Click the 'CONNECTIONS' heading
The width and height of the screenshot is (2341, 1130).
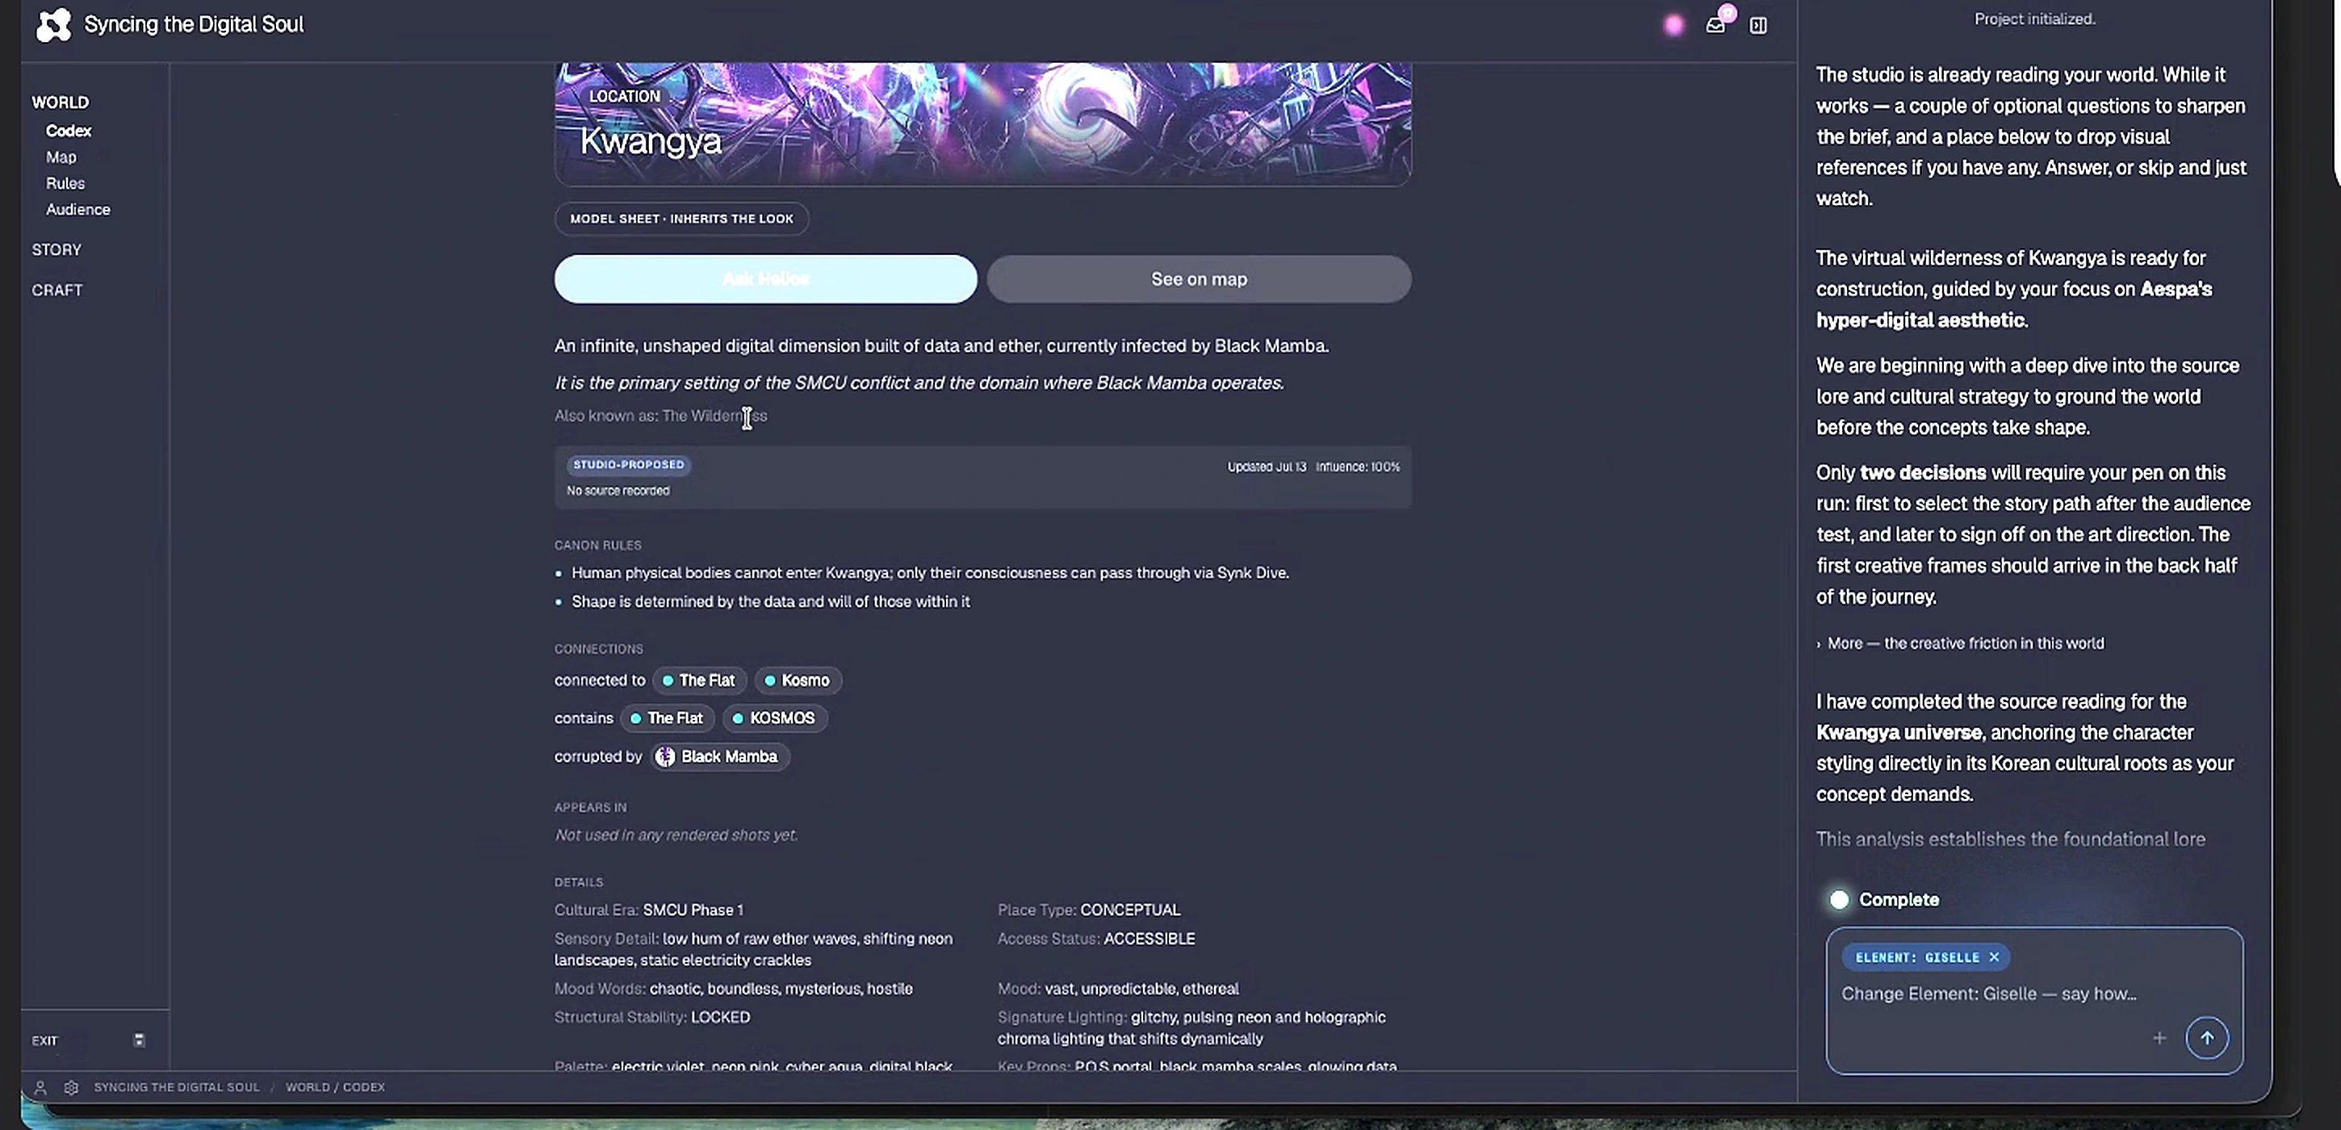click(x=599, y=649)
